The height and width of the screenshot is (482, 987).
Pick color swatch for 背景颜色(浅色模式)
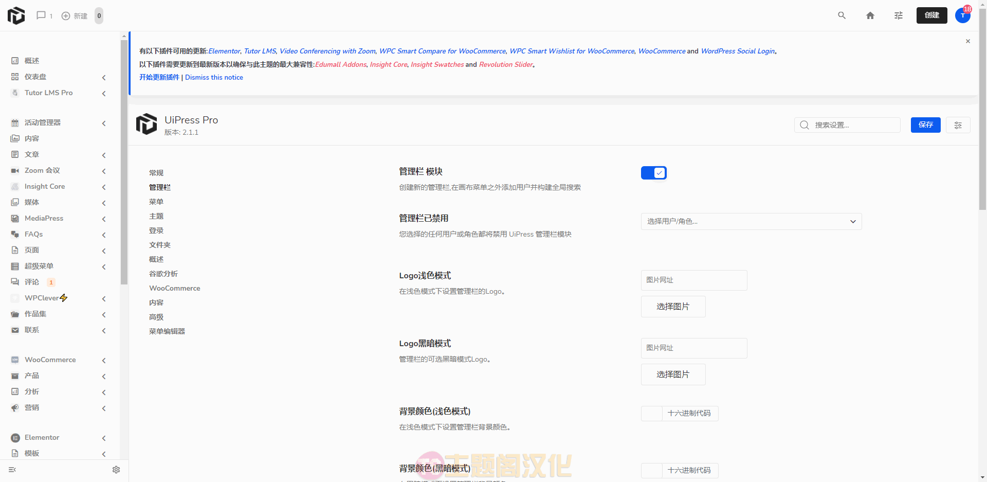click(652, 413)
